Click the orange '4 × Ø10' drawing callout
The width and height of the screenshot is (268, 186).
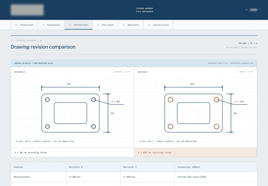tap(239, 102)
